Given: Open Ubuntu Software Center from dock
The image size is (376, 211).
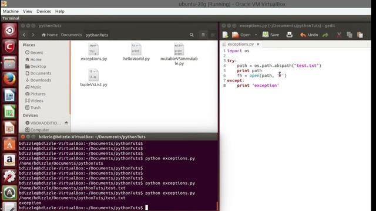Looking at the screenshot, I should pos(9,144).
